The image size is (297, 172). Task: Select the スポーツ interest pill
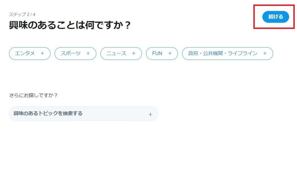[x=75, y=53]
